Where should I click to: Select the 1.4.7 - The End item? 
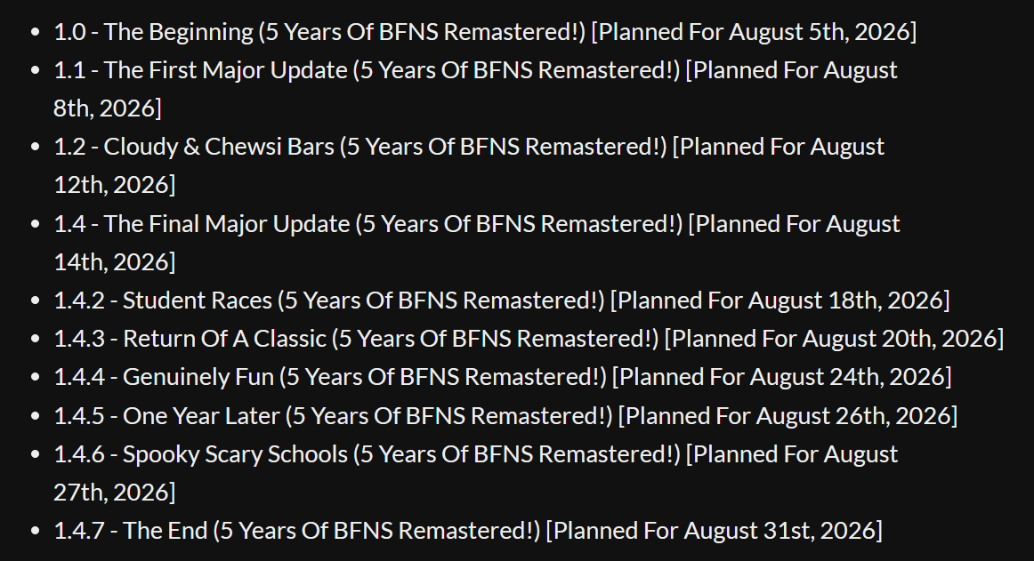click(467, 531)
